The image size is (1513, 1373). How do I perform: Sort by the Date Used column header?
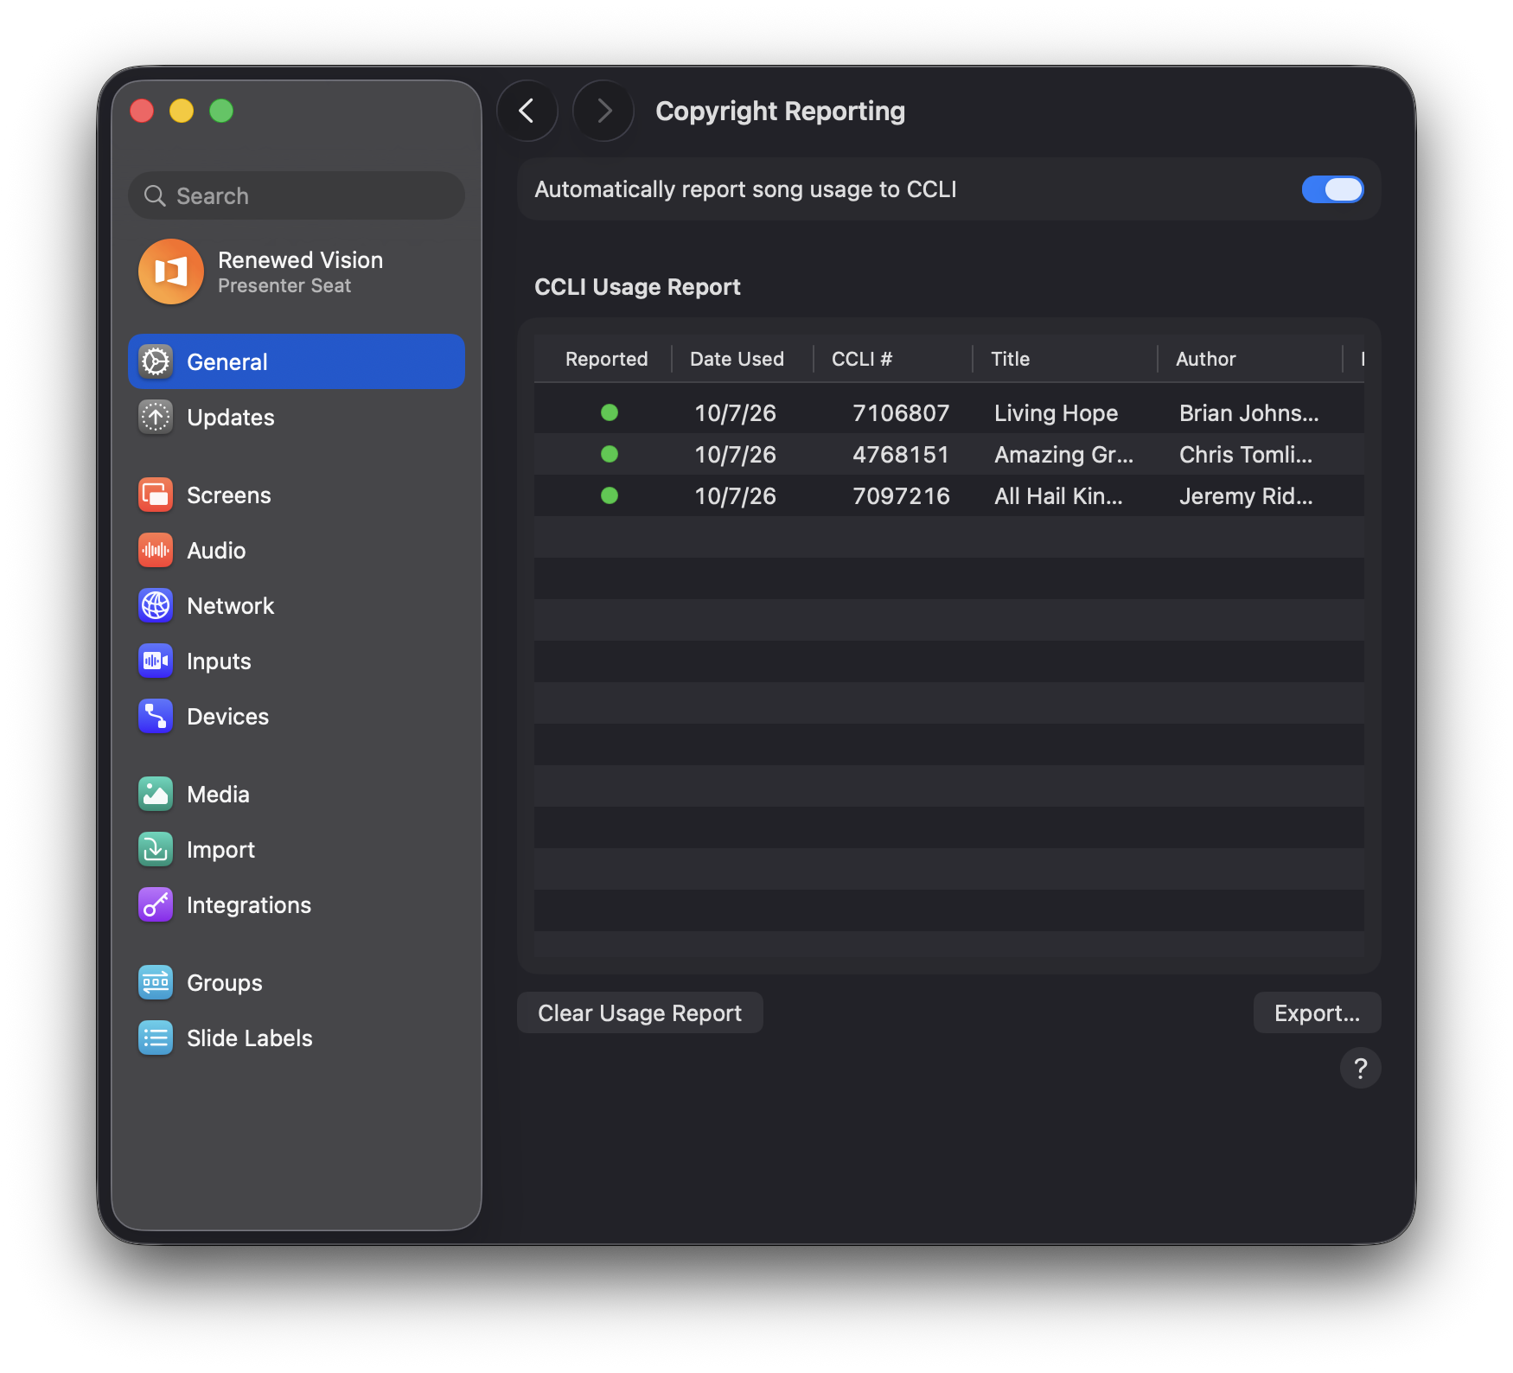point(737,359)
